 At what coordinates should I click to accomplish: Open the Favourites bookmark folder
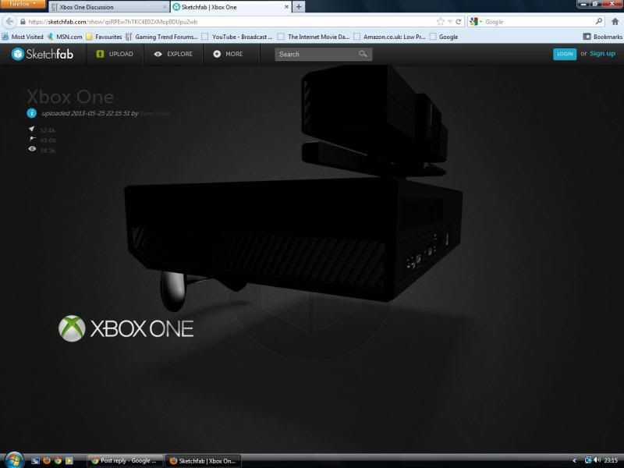pyautogui.click(x=104, y=37)
